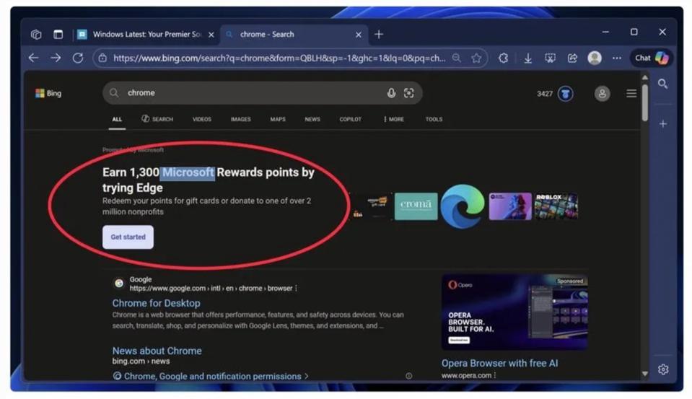Open the TOOLS option
Screen dimensions: 692x399
point(434,119)
